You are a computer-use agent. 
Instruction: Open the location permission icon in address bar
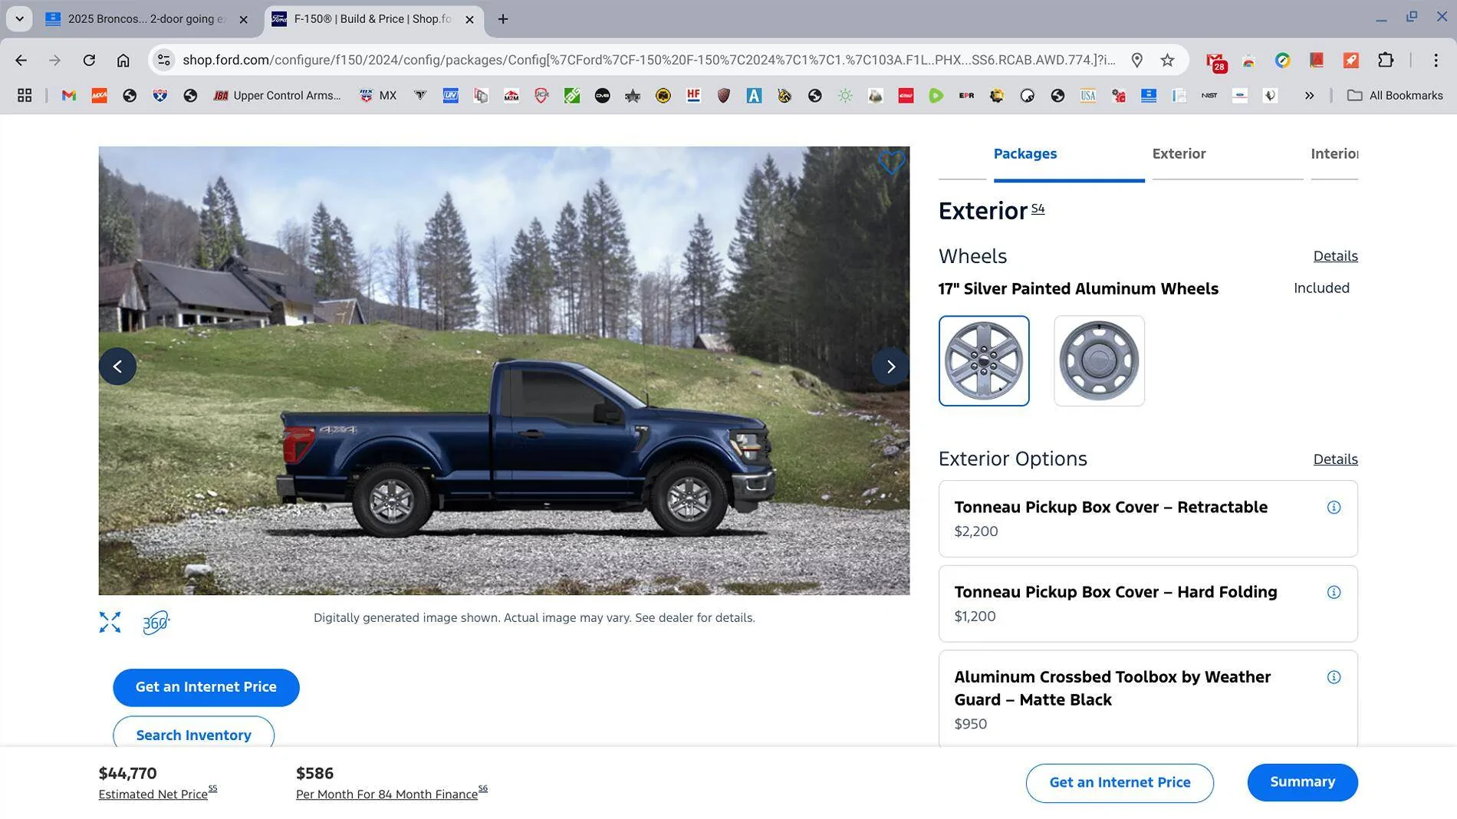coord(1136,61)
